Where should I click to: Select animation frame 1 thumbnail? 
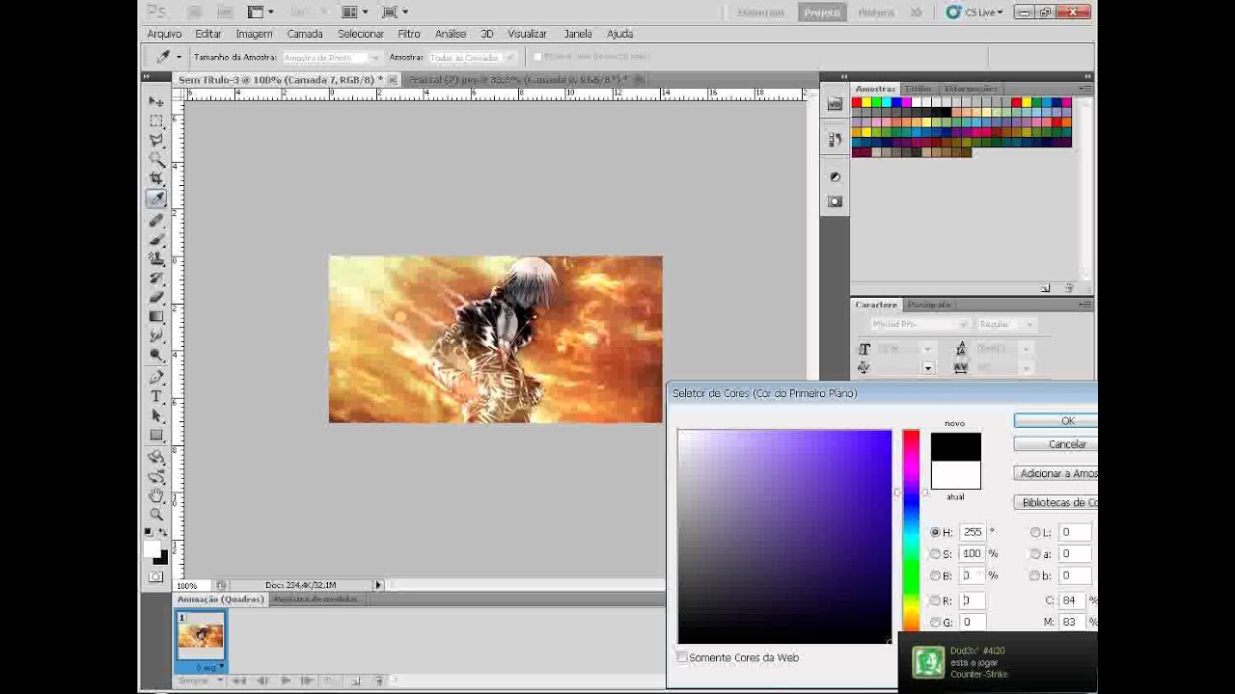point(201,635)
